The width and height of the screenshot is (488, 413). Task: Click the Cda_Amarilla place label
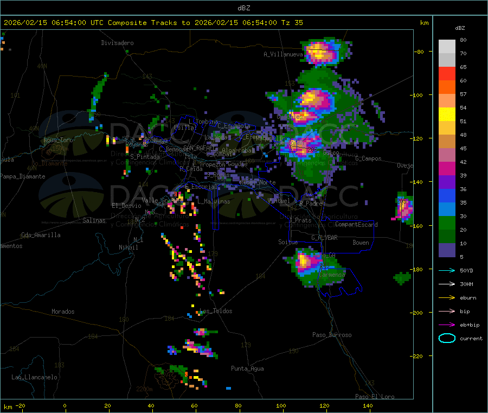[x=41, y=235]
